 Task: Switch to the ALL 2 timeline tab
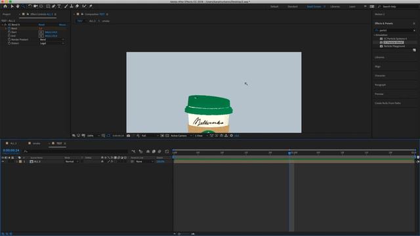(13, 144)
